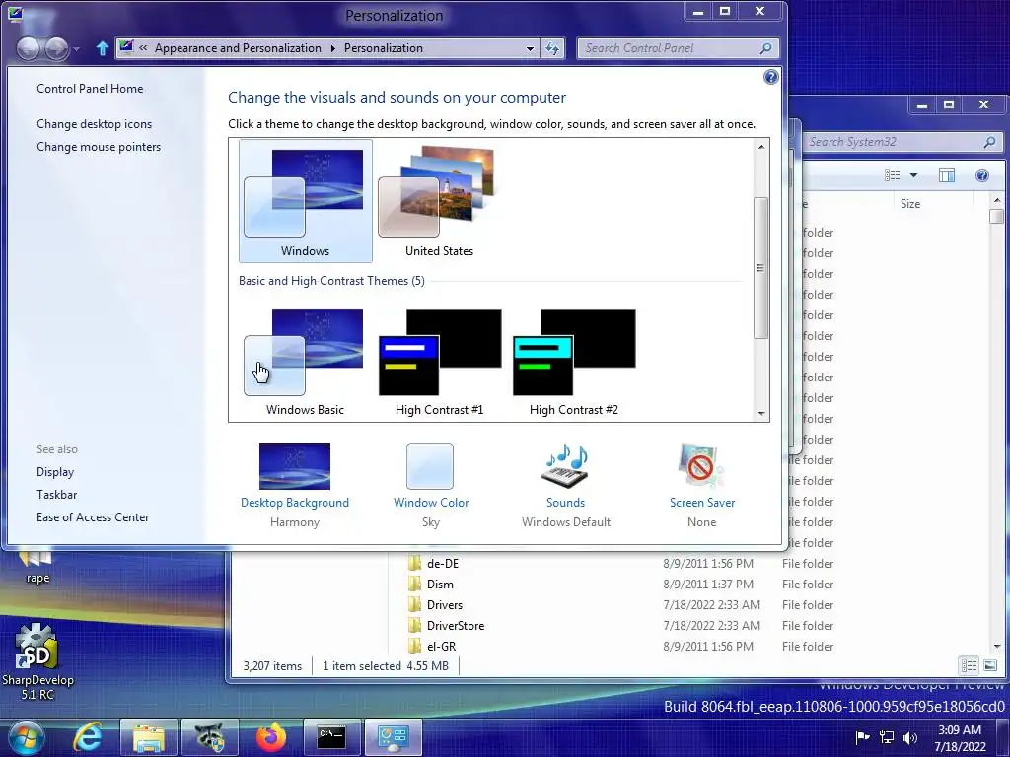Open Change mouse pointers link

click(99, 147)
